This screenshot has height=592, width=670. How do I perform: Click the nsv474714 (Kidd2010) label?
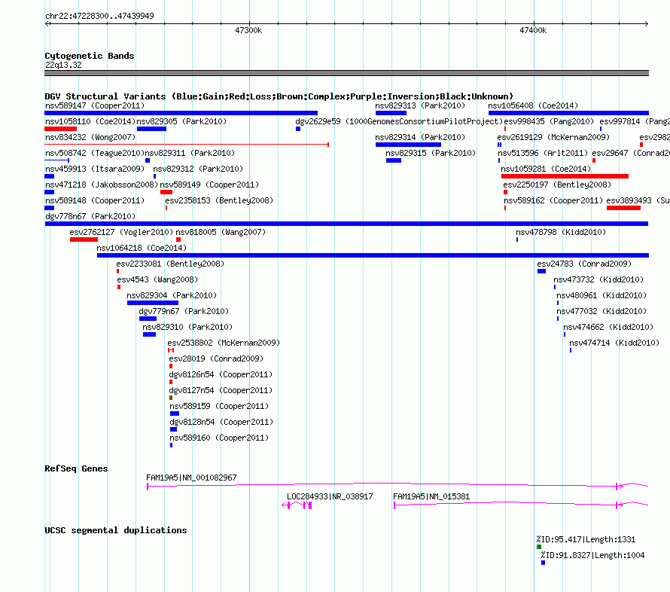[614, 343]
